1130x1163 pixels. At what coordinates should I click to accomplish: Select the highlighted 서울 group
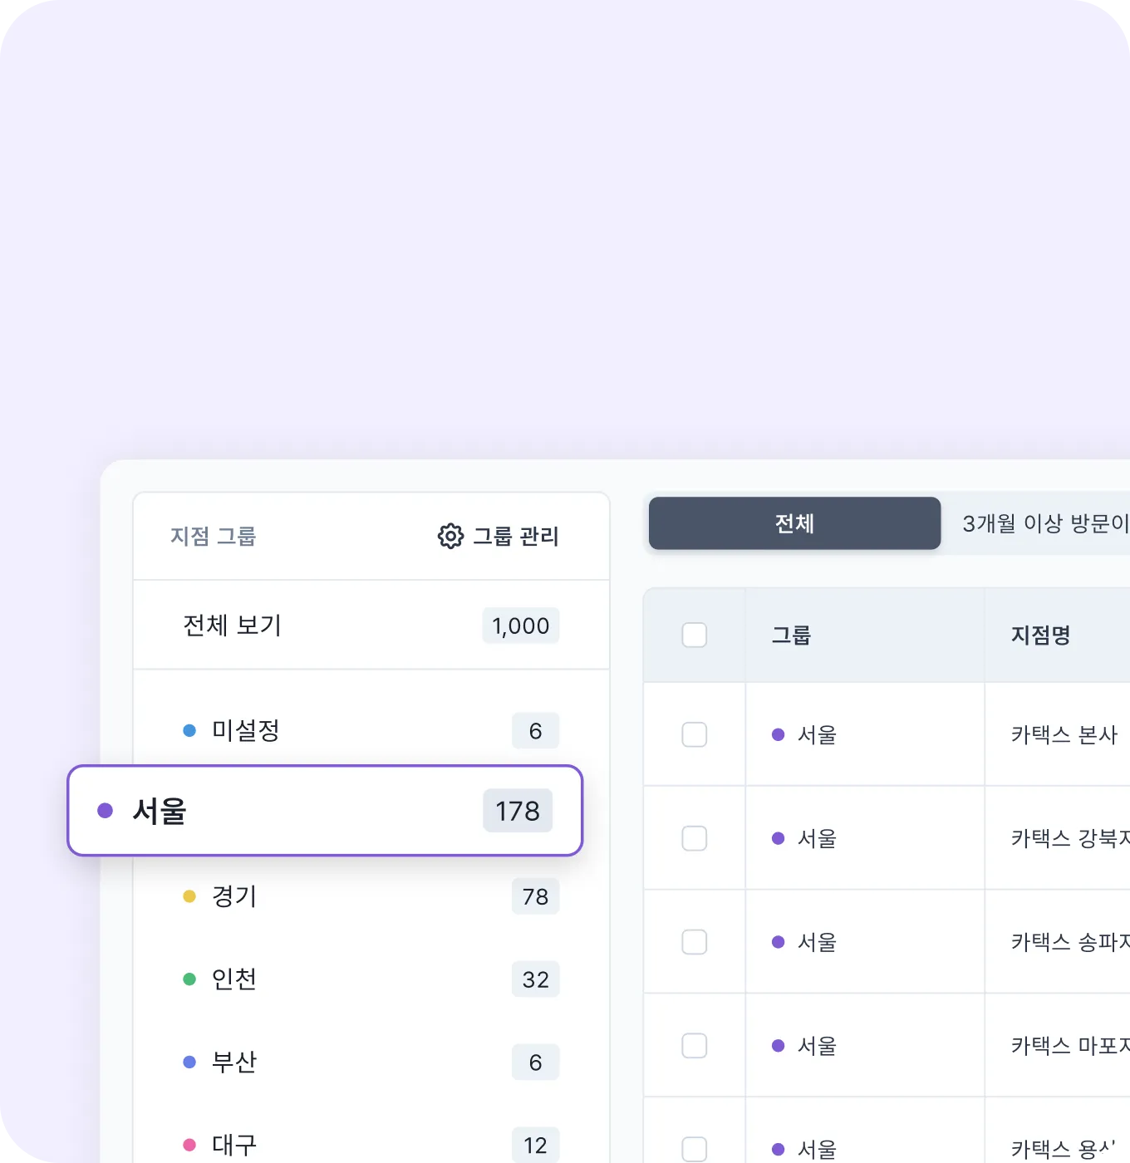coord(160,811)
